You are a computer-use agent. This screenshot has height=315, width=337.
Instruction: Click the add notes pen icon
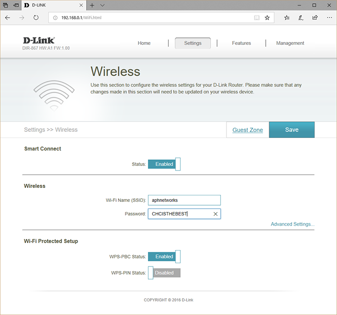[301, 18]
